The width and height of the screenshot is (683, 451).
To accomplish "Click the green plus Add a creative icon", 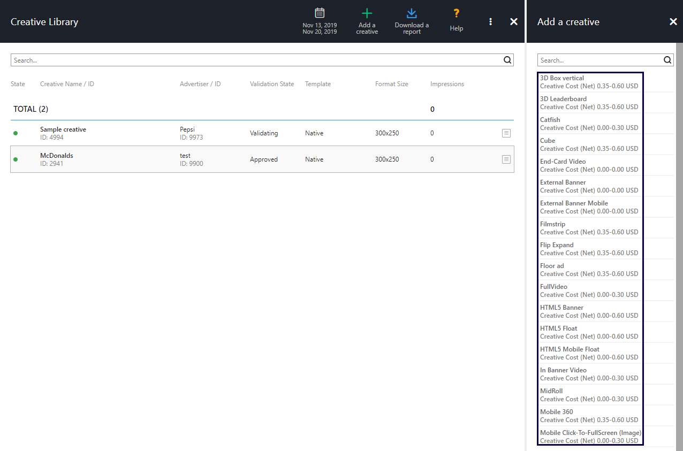I will tap(367, 13).
